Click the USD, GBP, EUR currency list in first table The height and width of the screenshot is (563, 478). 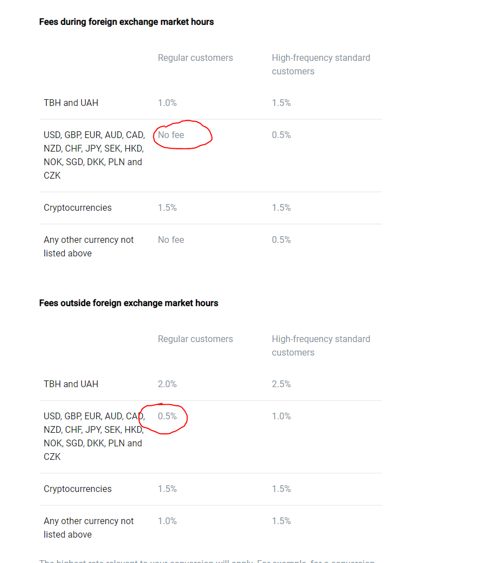pos(95,155)
